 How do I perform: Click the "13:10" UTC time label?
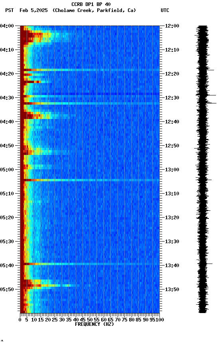pos(172,194)
